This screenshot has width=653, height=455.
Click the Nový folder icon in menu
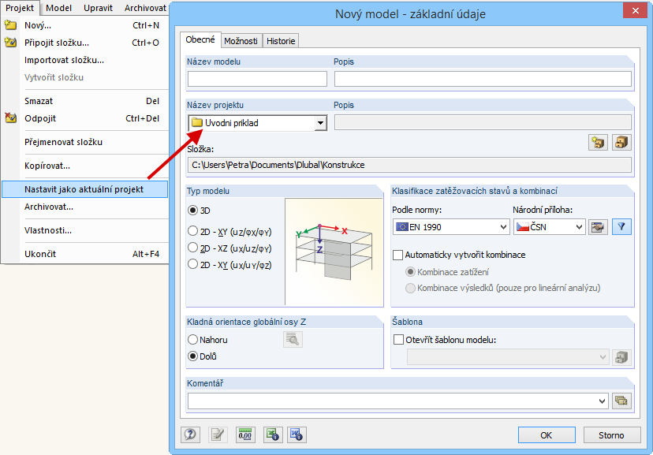tap(10, 25)
